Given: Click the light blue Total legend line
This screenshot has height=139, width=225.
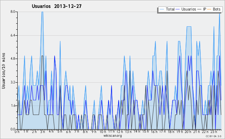Looking at the screenshot, I should 162,9.
